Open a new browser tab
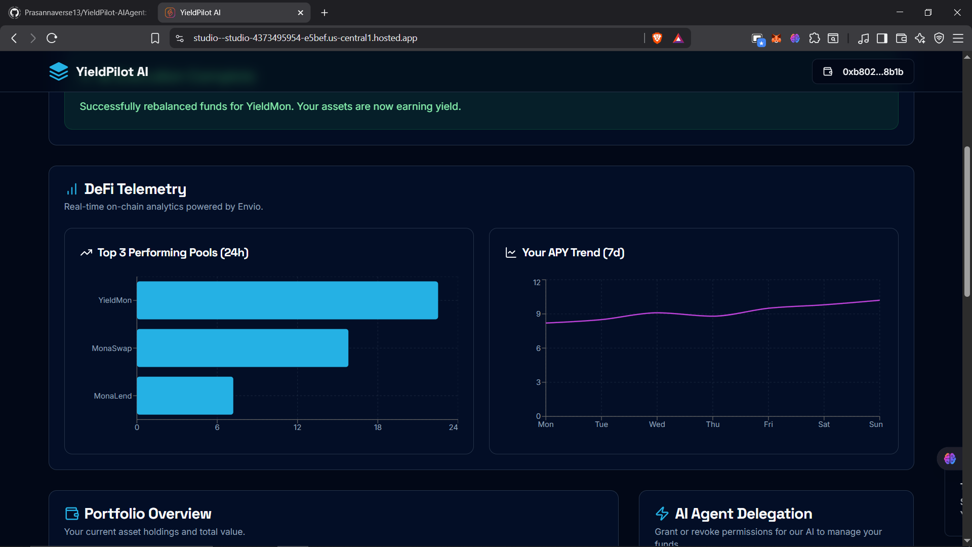This screenshot has height=547, width=972. (325, 13)
